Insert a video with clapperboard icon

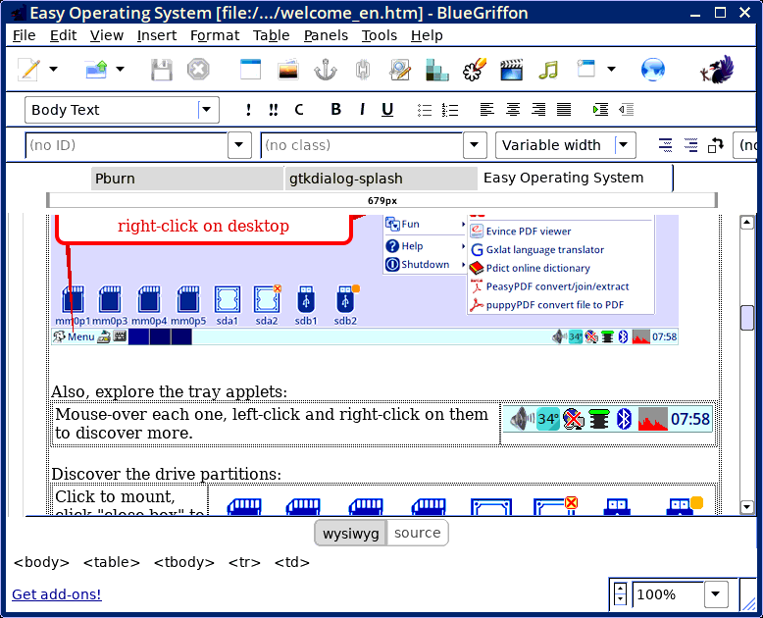pos(511,70)
